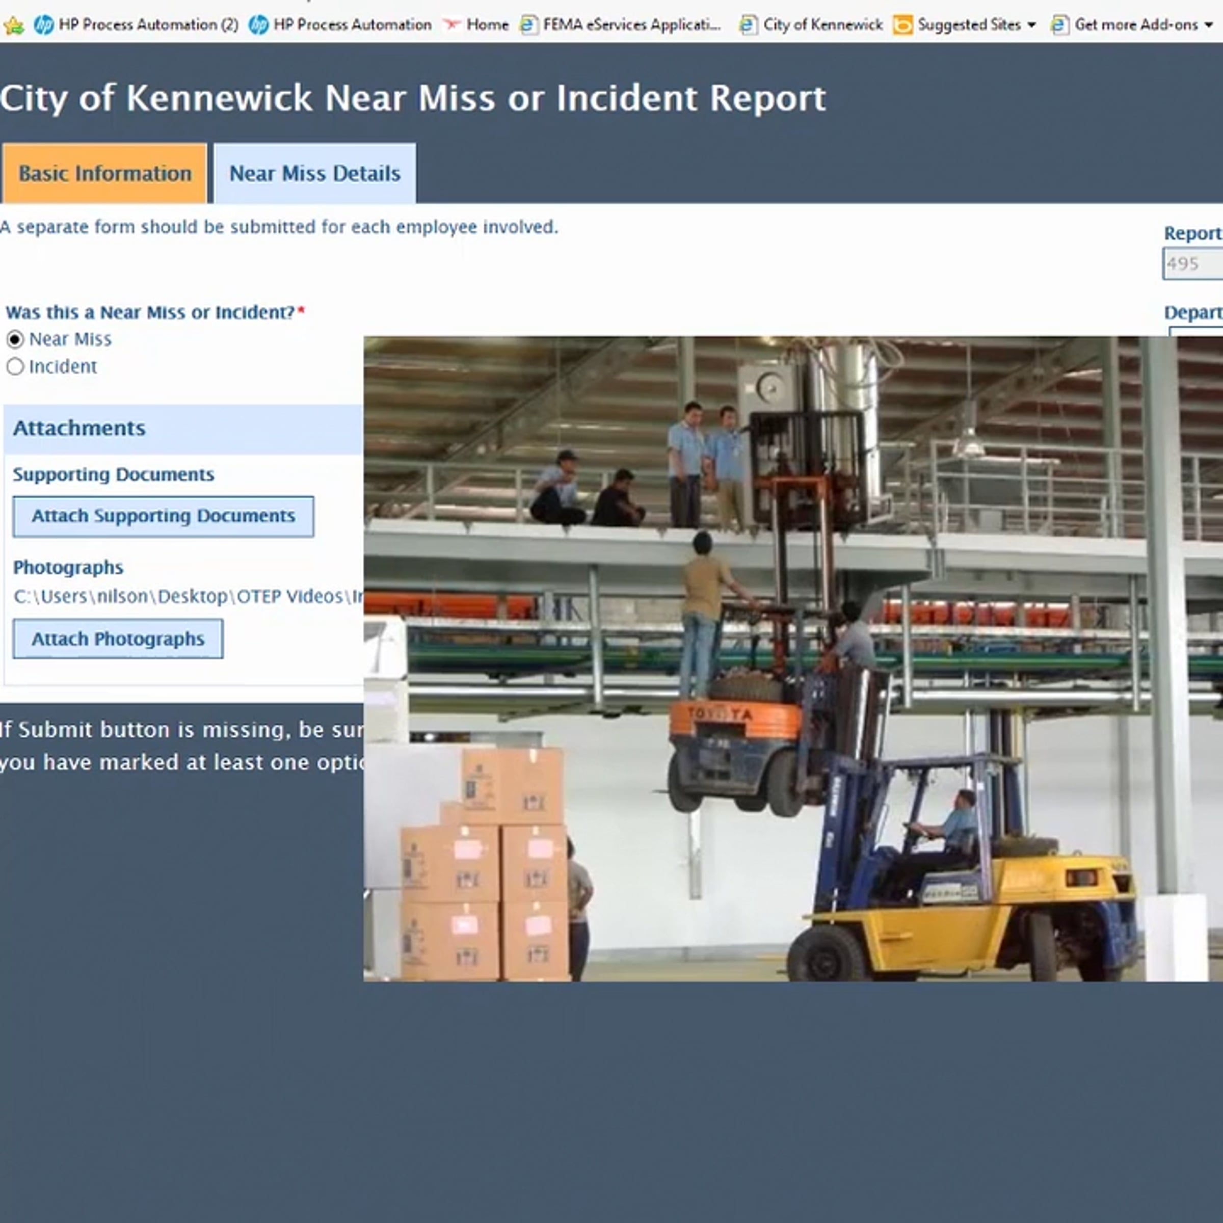Click Get more Add-ons page icon
Image resolution: width=1223 pixels, height=1223 pixels.
pos(1060,25)
